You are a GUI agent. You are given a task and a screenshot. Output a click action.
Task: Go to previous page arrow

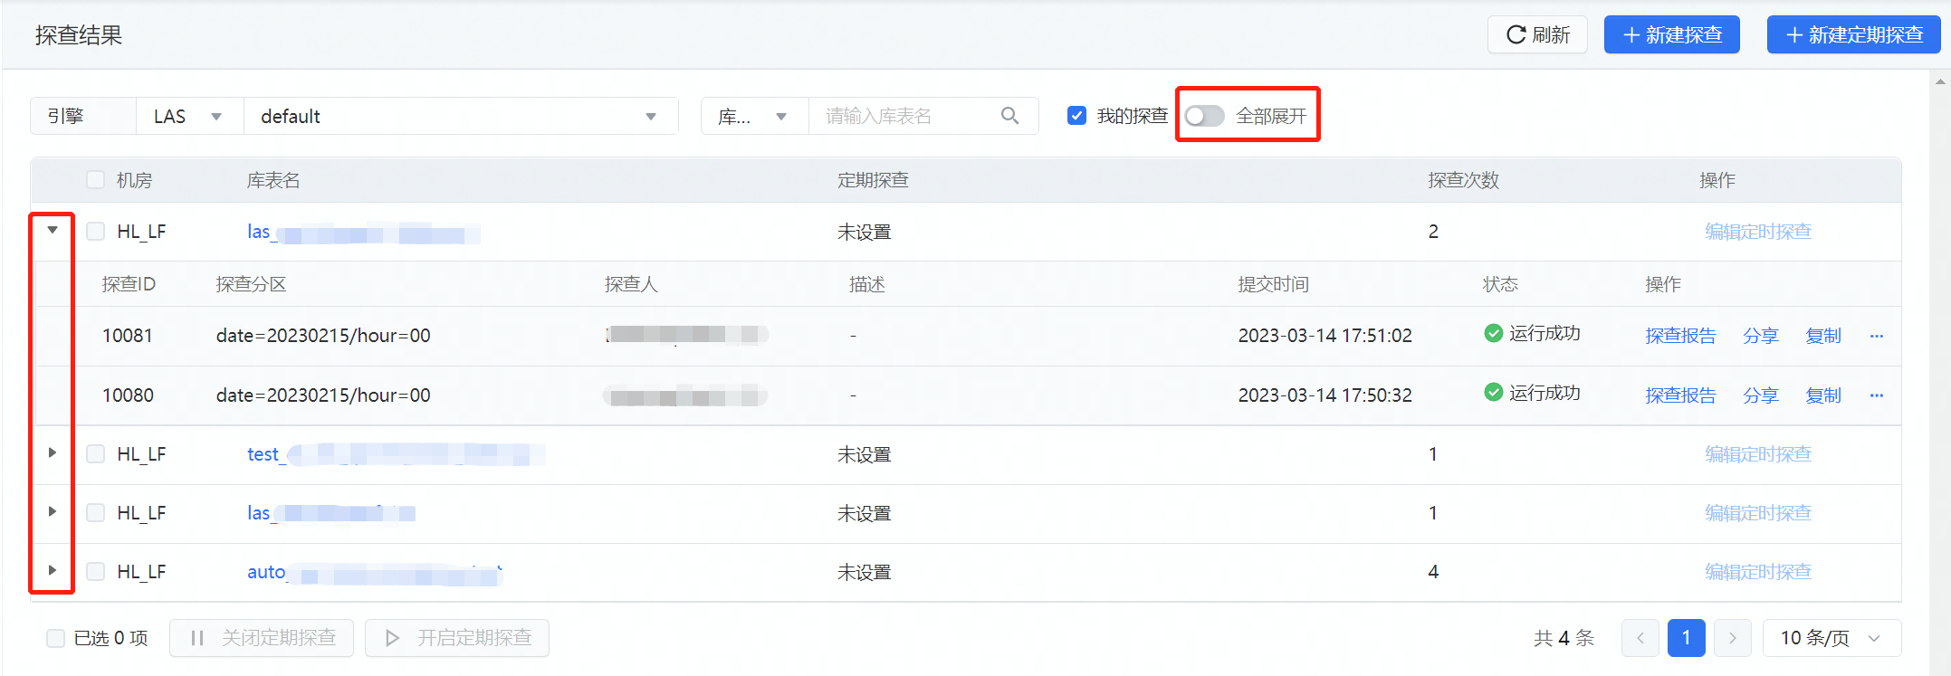1640,638
